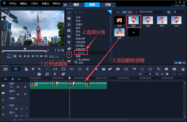Click the mark-out bracket button
The image size is (187, 122).
coord(55,50)
